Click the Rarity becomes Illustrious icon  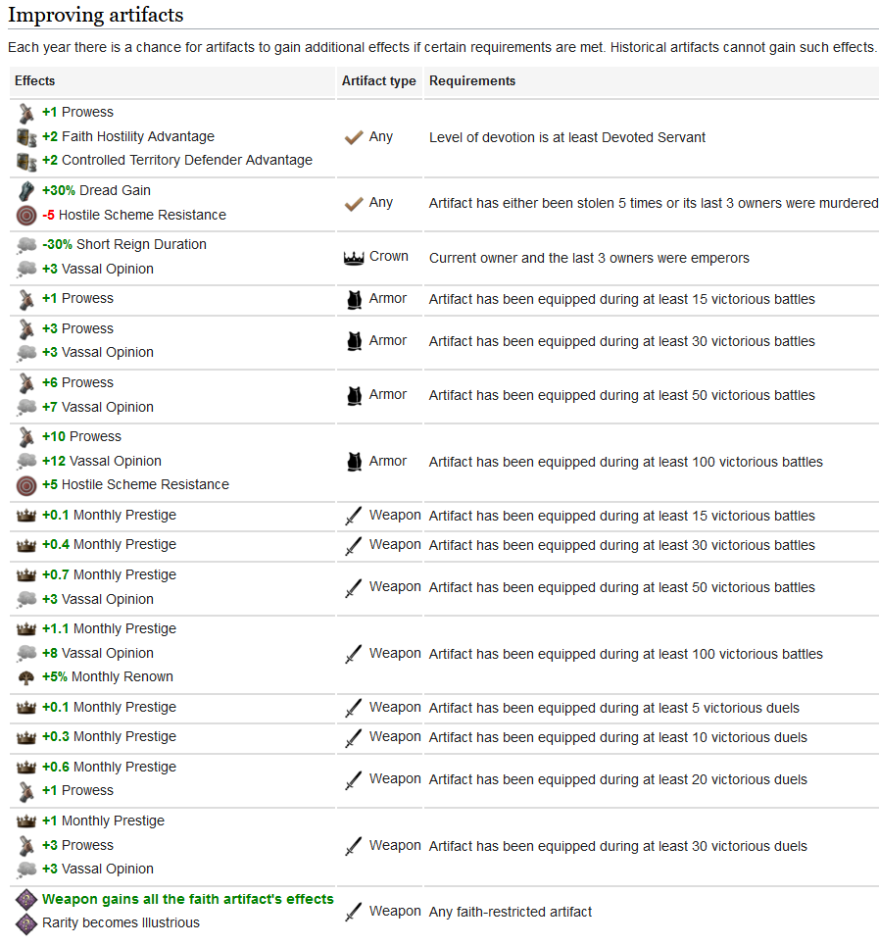point(26,923)
